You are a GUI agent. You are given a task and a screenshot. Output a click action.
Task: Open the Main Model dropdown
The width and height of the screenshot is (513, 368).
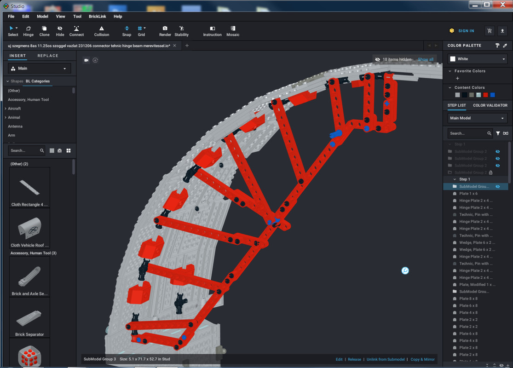477,118
